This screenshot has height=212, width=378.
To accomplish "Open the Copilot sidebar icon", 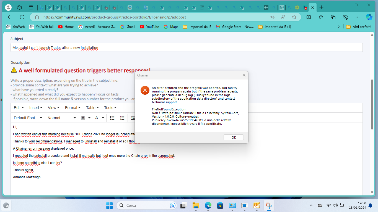I will (x=369, y=17).
